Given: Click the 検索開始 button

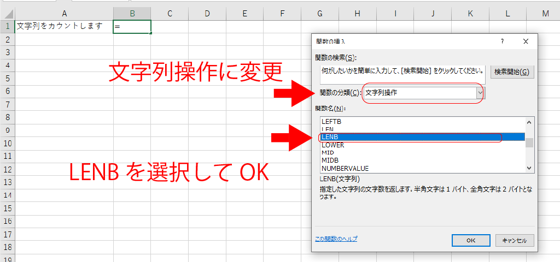Looking at the screenshot, I should (x=511, y=72).
